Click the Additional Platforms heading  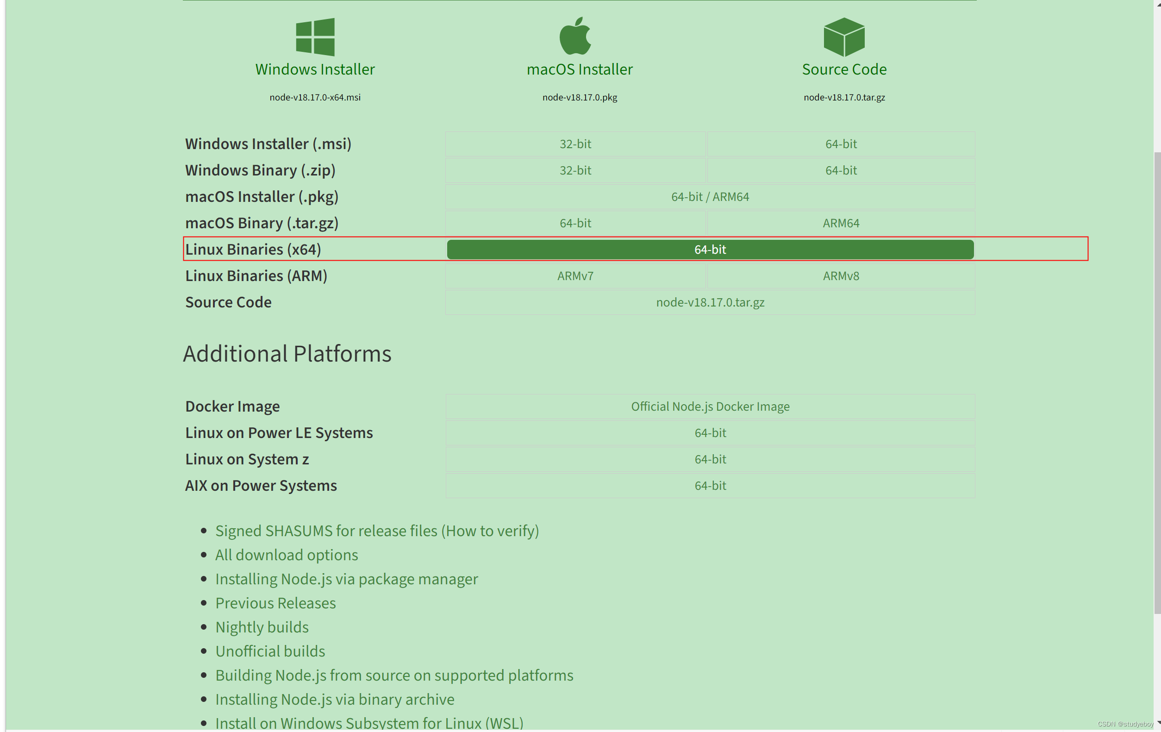[287, 354]
